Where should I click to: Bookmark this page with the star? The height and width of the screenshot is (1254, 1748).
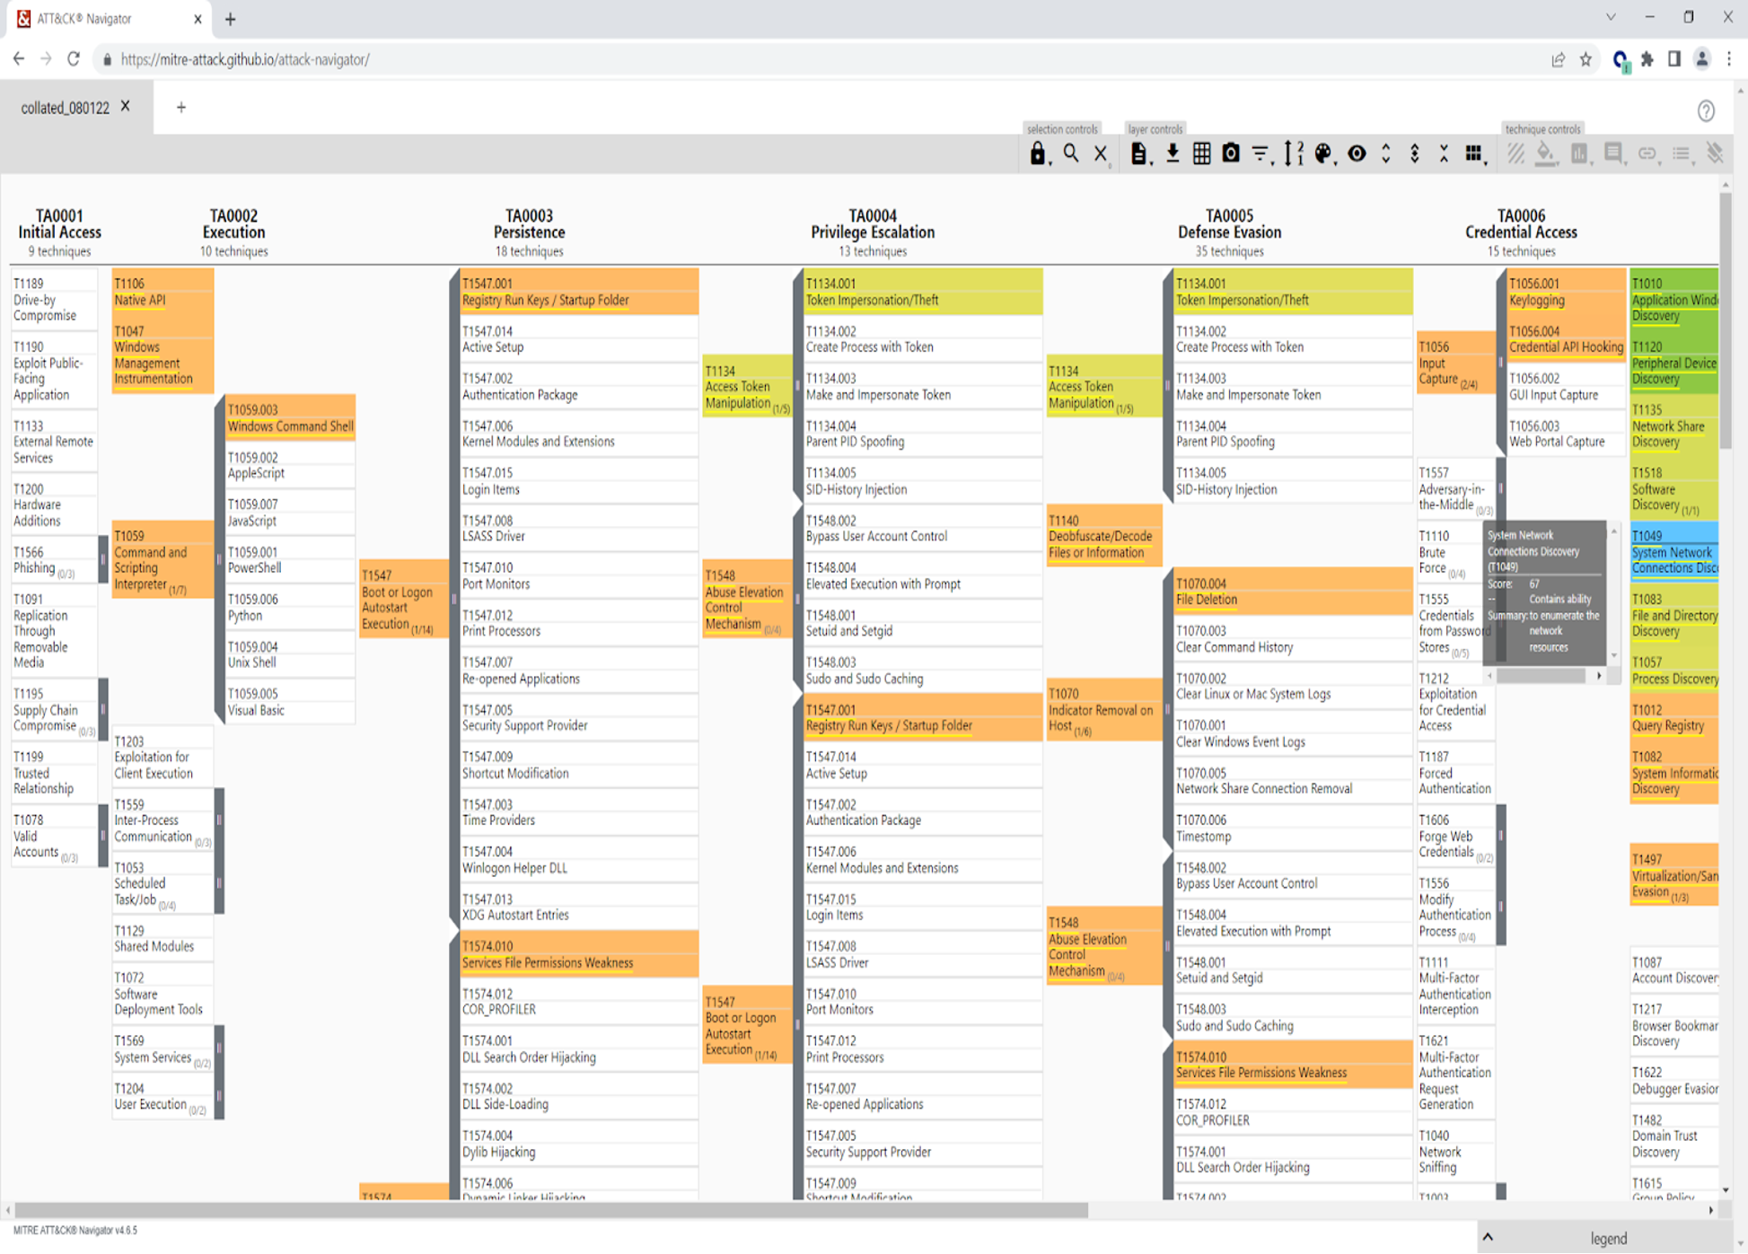(1585, 59)
